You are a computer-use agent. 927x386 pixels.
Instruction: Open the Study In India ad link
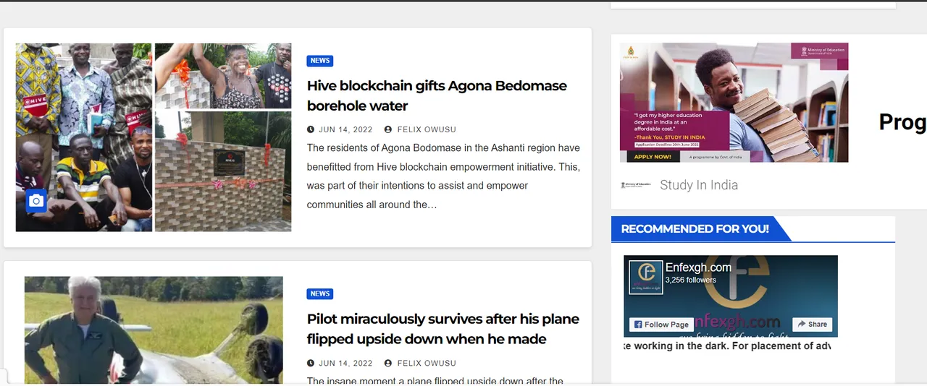pyautogui.click(x=699, y=185)
